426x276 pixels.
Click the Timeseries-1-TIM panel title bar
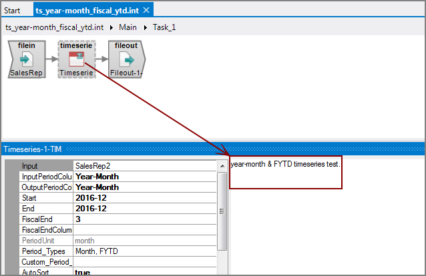[x=213, y=149]
